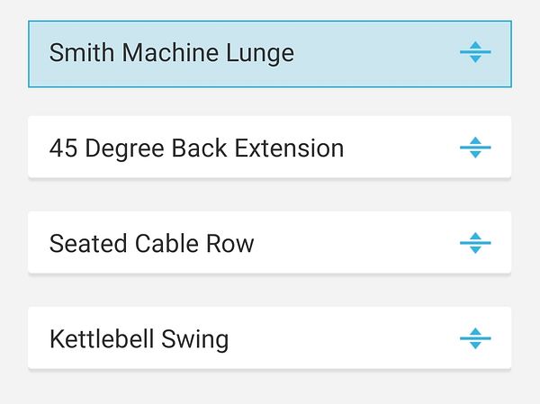Screen dimensions: 540x404
Task: Tap the Kettlebell Swing reorder icon
Action: pos(475,339)
